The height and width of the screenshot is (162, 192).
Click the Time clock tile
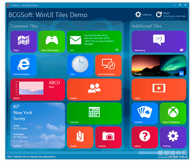pyautogui.click(x=80, y=66)
